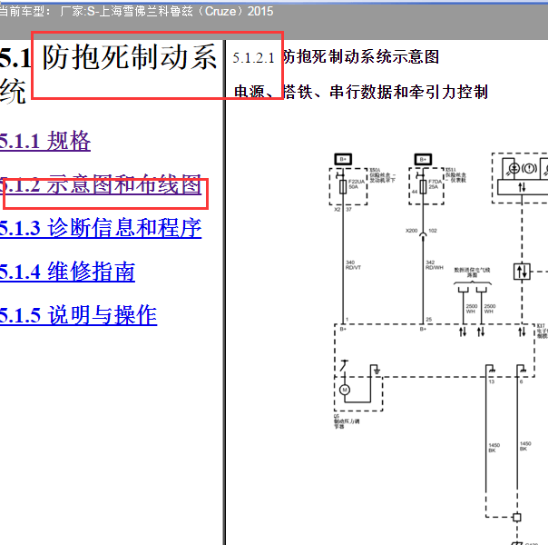Screen dimensions: 548x545
Task: Click the F7DA 25A fuse symbol
Action: tap(423, 186)
